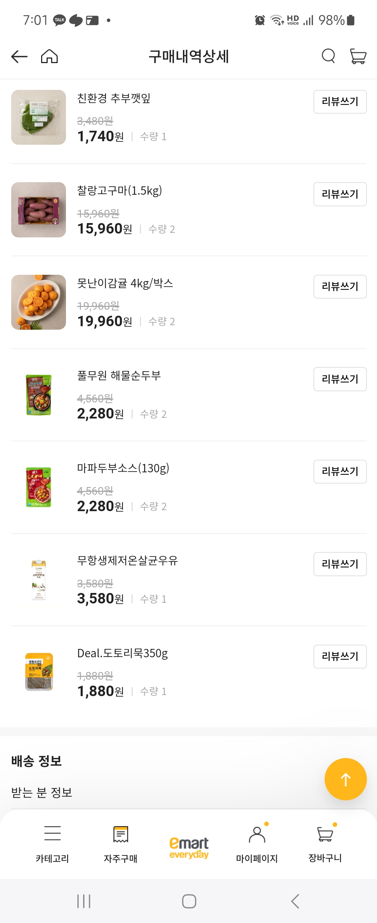Write review for 풀무원 해물순두부
The image size is (377, 923).
340,379
